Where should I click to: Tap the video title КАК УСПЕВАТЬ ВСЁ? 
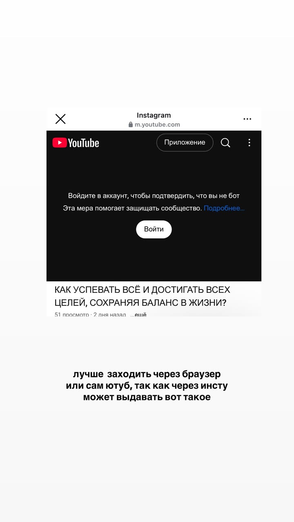tap(143, 296)
